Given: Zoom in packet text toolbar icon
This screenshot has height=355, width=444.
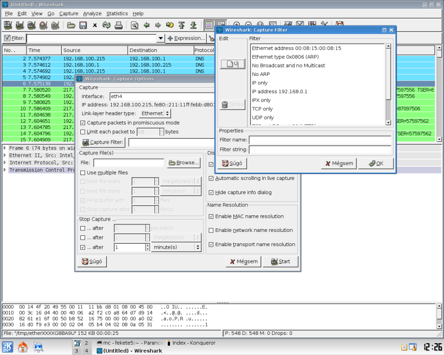Looking at the screenshot, I should [x=236, y=24].
